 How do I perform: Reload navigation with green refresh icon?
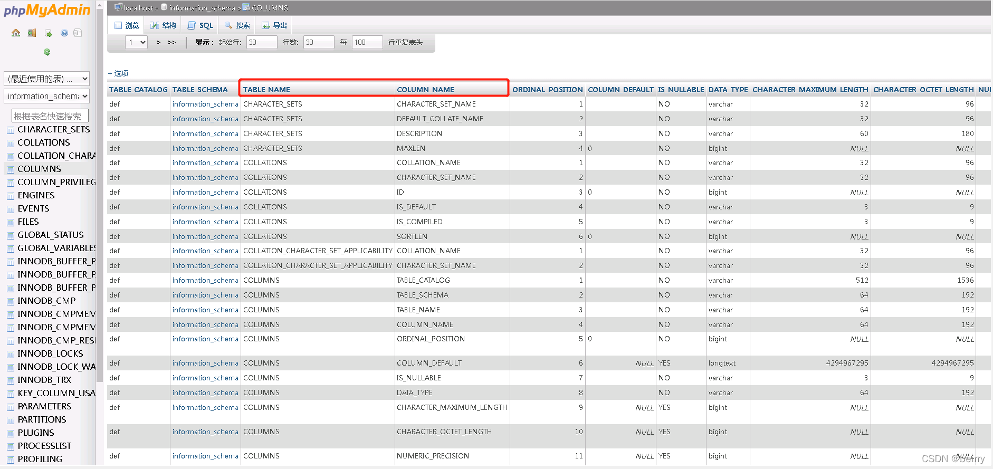pos(47,52)
